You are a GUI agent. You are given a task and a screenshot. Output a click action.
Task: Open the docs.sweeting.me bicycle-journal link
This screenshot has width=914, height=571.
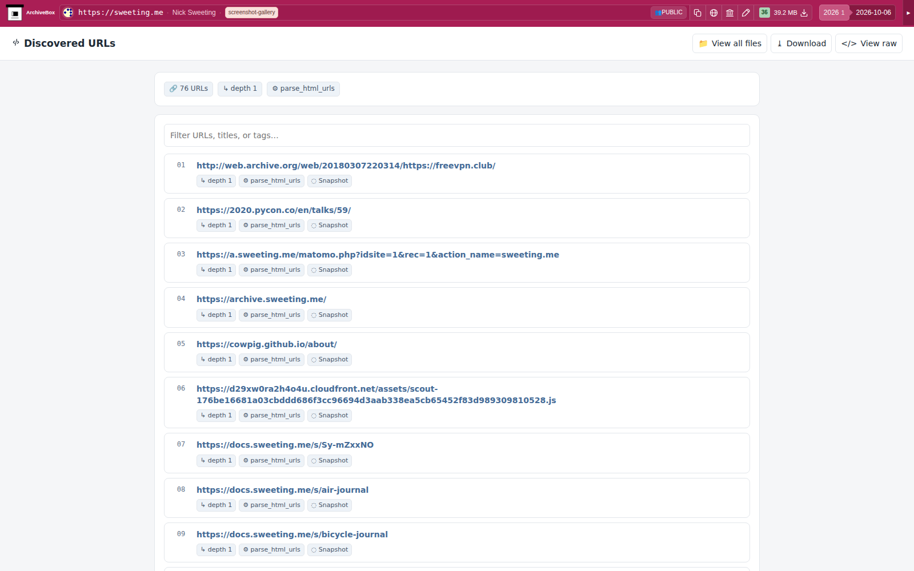pyautogui.click(x=292, y=534)
